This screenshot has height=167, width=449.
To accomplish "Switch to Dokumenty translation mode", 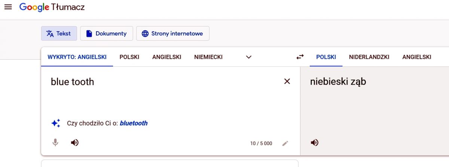I will click(107, 34).
